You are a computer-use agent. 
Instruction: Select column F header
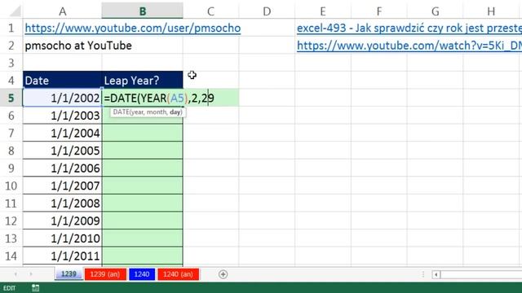pyautogui.click(x=378, y=11)
